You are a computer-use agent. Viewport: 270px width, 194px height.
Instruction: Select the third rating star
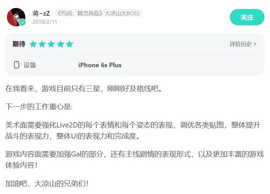[51, 44]
